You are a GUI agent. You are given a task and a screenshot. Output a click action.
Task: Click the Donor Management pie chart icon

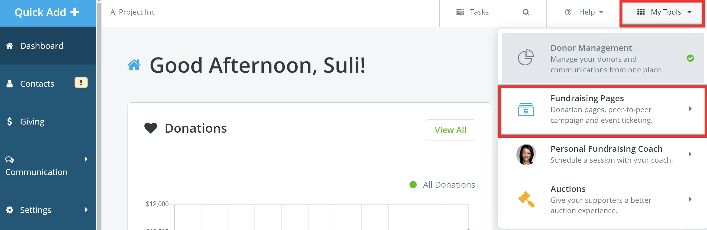(x=526, y=58)
